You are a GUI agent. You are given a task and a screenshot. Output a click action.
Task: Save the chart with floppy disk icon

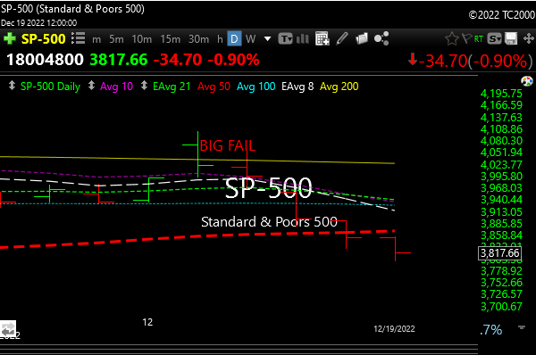click(511, 38)
